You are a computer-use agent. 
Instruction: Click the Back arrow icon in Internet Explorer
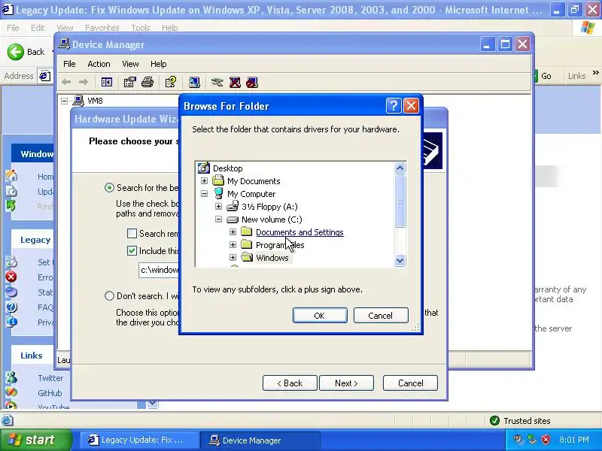(x=15, y=52)
